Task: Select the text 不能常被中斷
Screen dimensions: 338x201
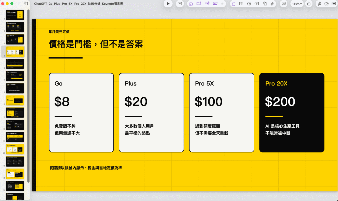Action: (x=278, y=133)
